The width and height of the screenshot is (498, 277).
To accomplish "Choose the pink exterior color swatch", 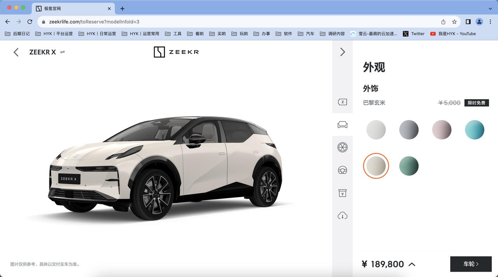I will [x=442, y=130].
